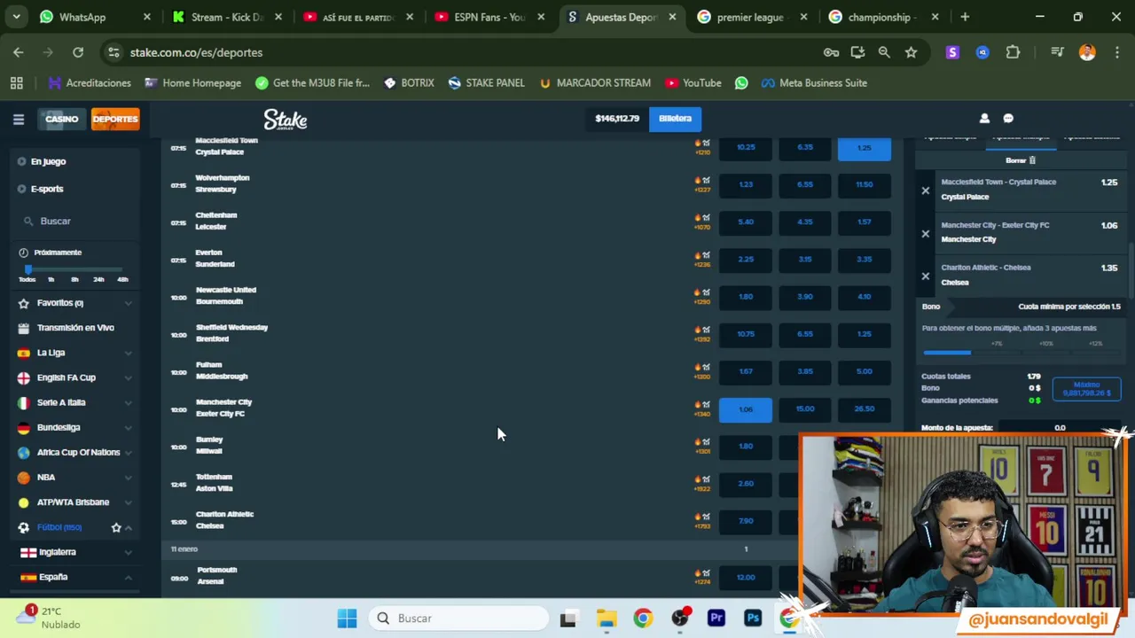
Task: Expand the La Liga chevron
Action: point(128,353)
